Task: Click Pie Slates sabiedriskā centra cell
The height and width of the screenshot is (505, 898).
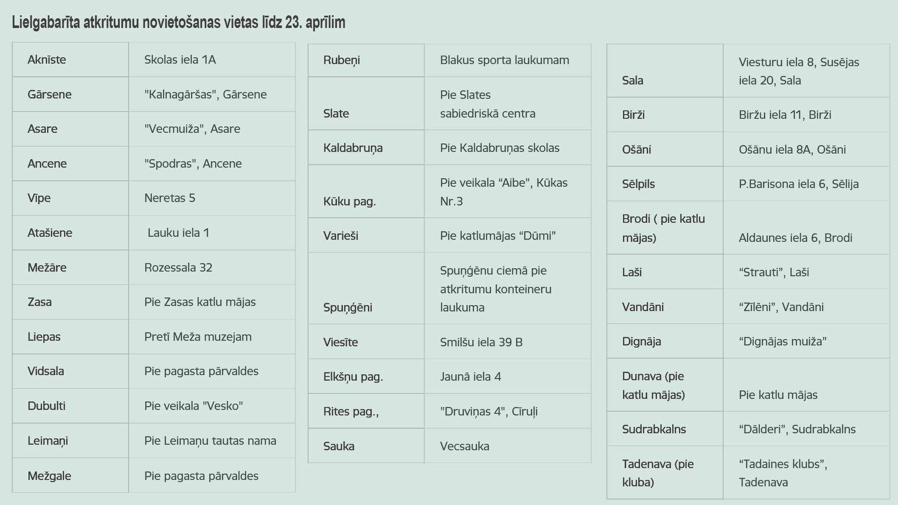Action: (x=508, y=103)
